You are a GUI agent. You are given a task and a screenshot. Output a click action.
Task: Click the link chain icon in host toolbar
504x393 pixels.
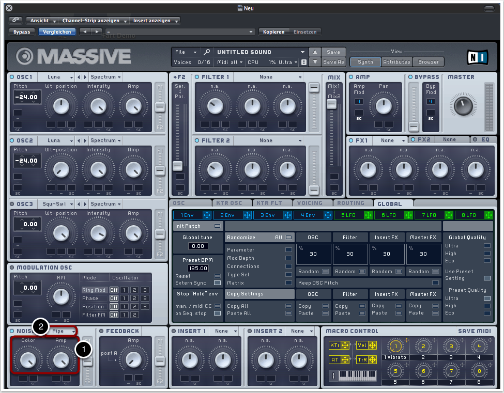(16, 20)
